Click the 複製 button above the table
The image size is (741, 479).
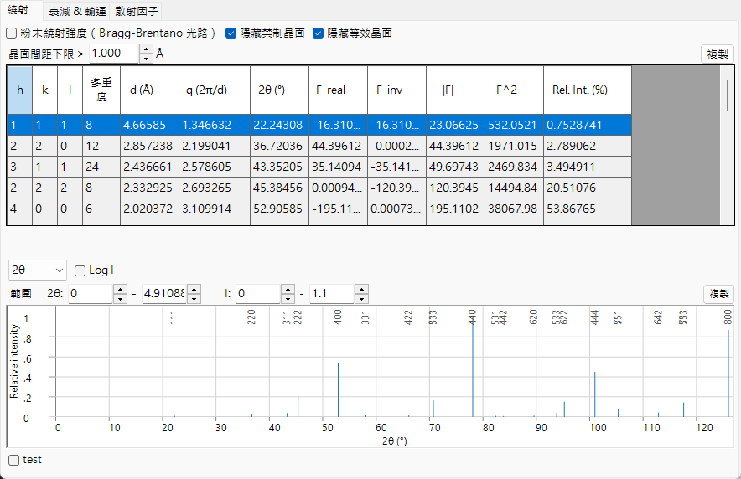[x=717, y=54]
